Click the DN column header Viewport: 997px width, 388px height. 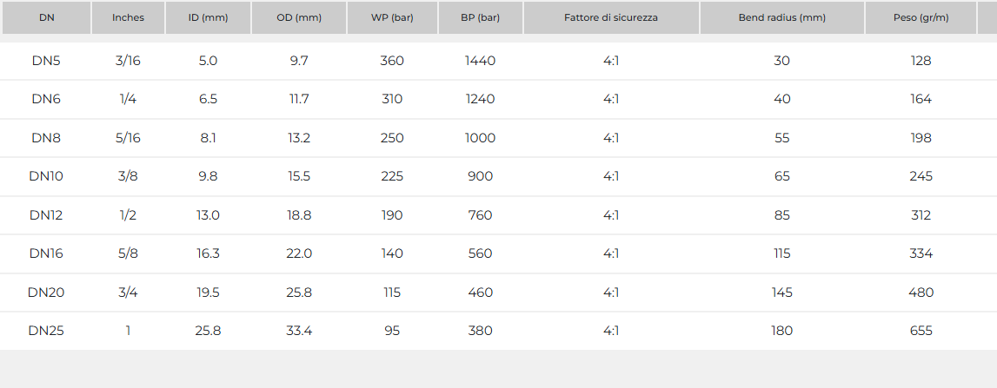[46, 17]
